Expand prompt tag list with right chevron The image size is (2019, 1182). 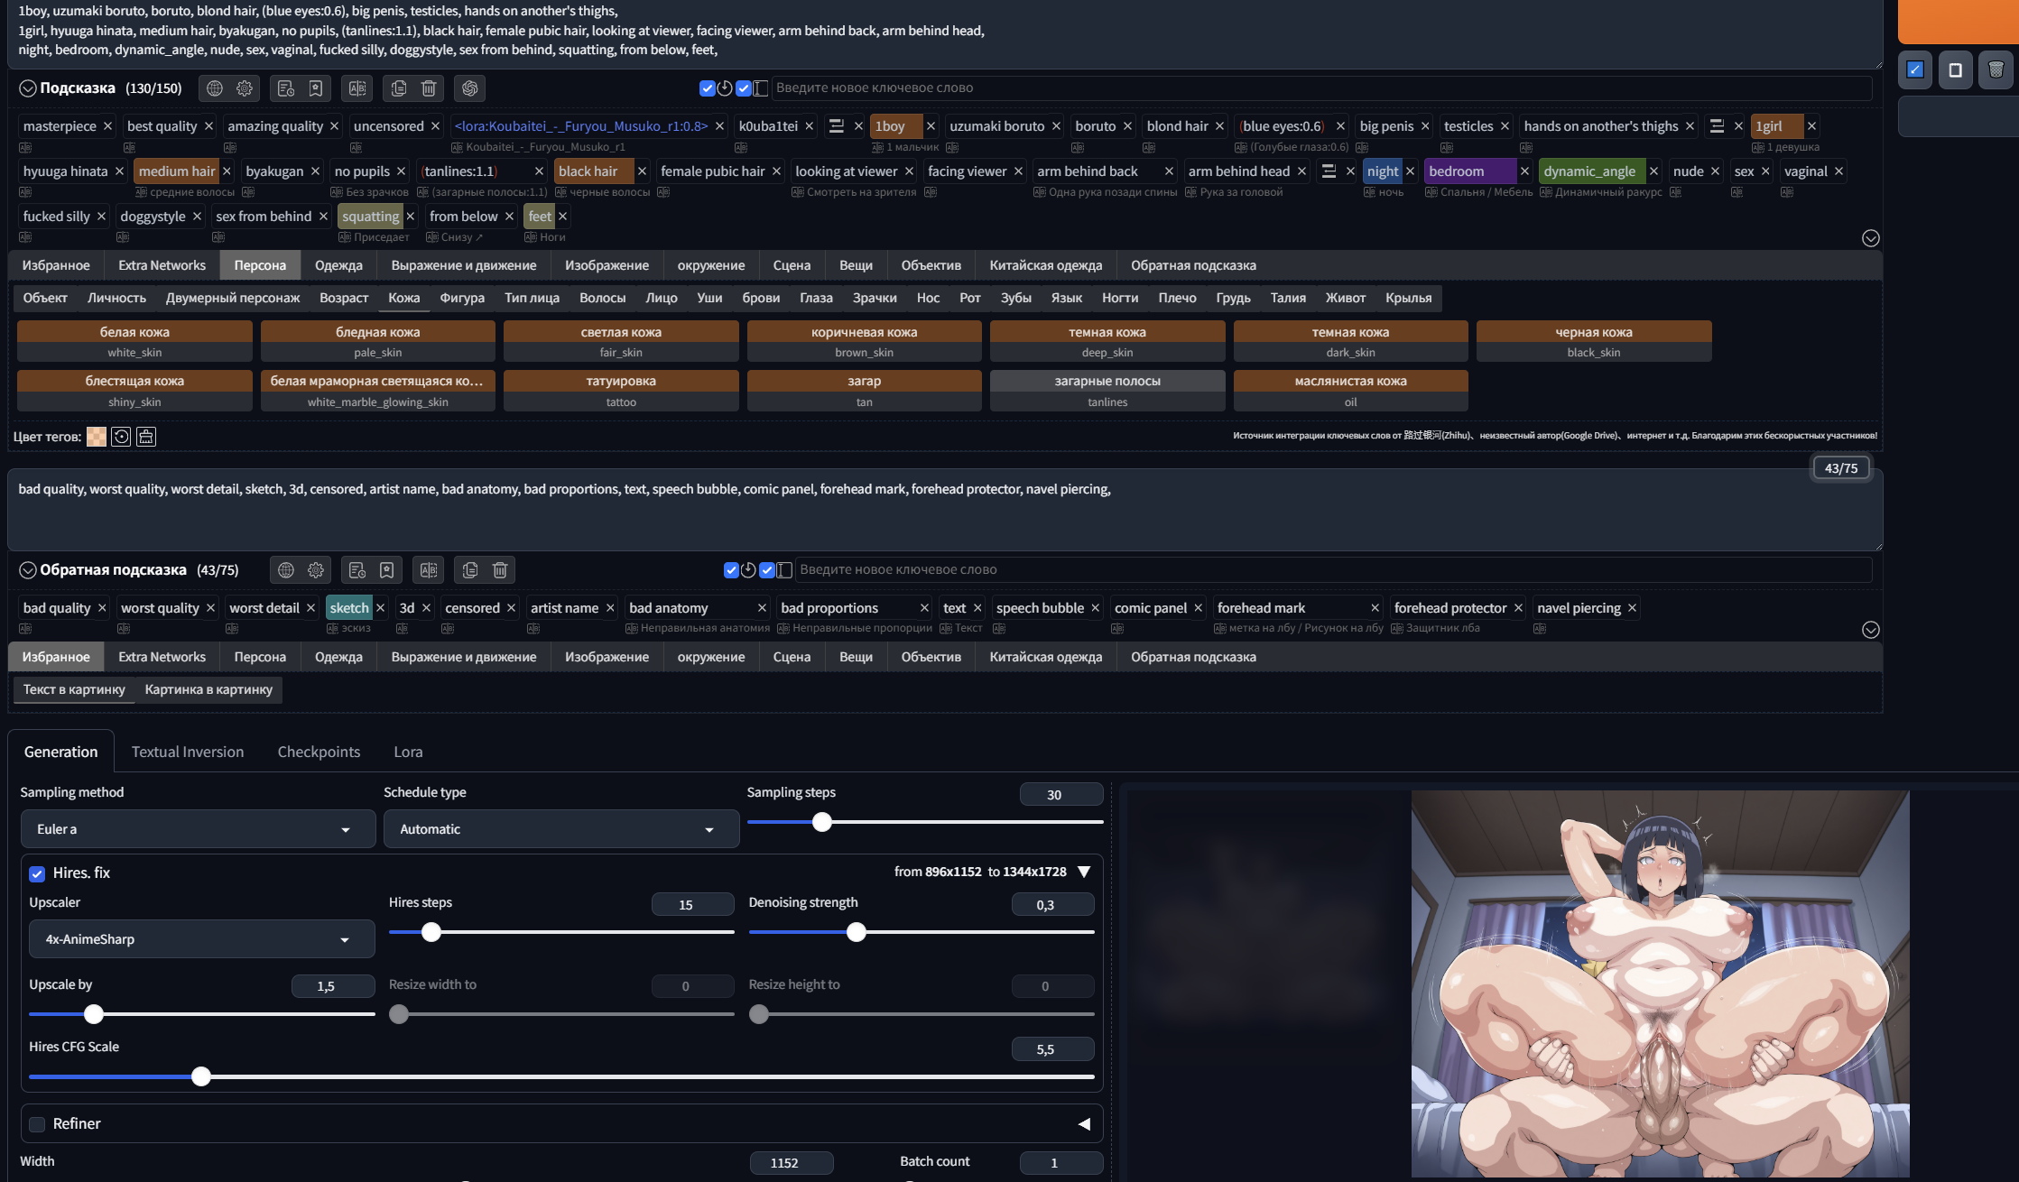click(1871, 238)
